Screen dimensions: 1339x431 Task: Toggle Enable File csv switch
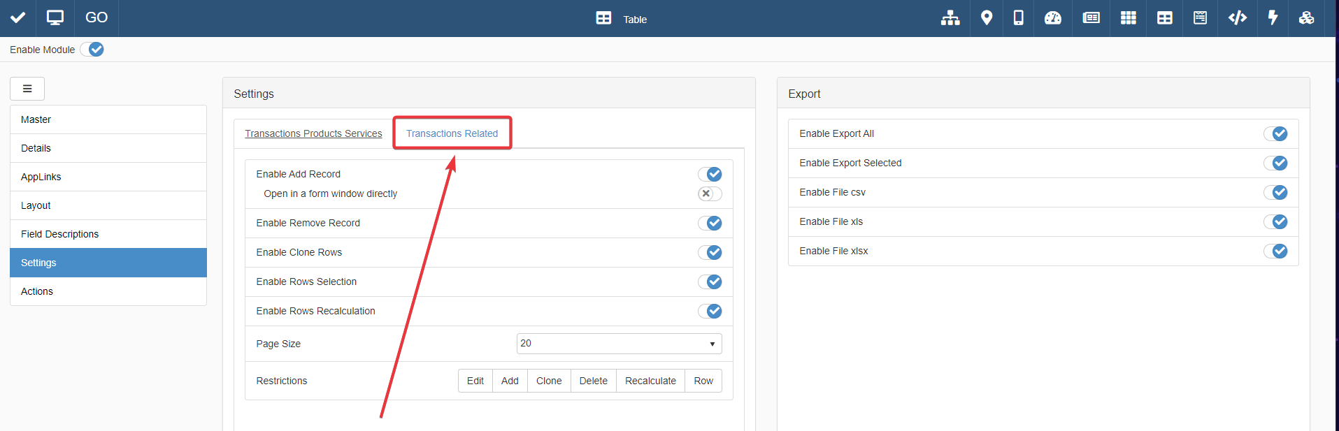click(1275, 192)
